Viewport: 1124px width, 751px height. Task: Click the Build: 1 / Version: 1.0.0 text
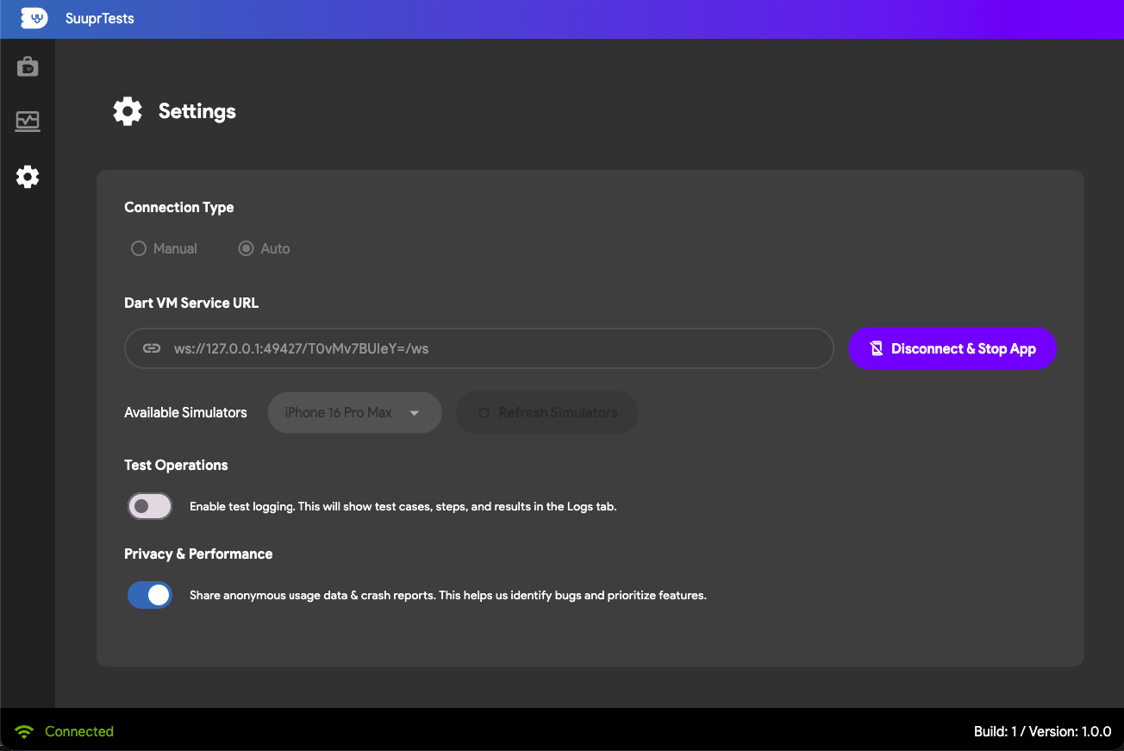1043,731
